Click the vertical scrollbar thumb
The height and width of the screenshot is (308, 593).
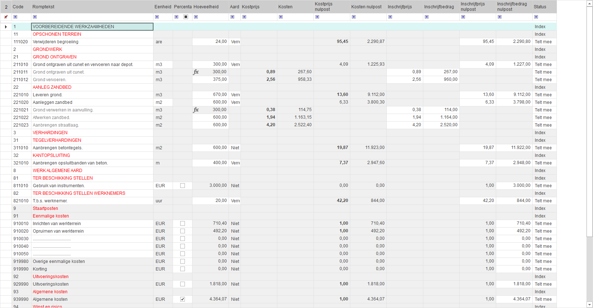point(589,121)
